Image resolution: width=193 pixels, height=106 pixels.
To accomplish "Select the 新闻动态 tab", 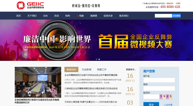I will pyautogui.click(x=71, y=69).
